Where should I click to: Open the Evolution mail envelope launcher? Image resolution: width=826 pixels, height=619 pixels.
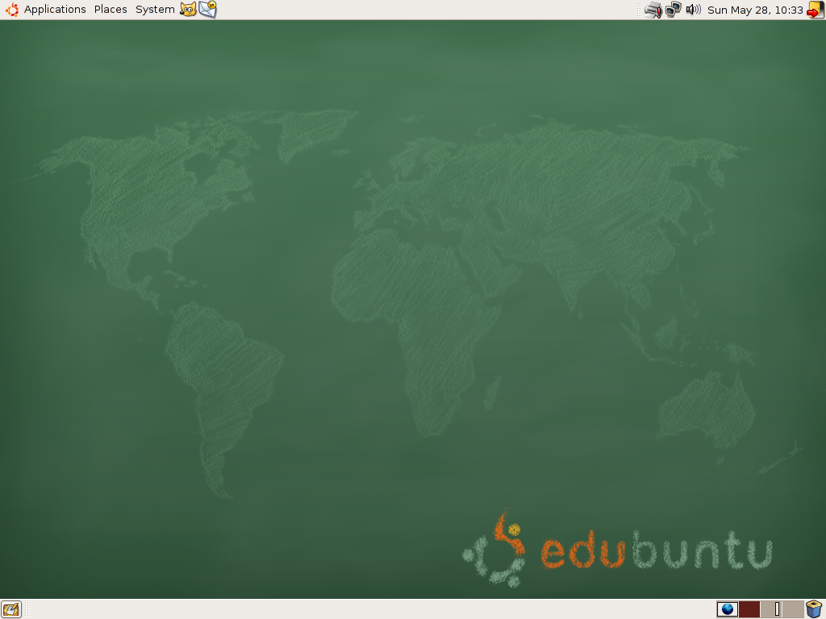point(207,10)
